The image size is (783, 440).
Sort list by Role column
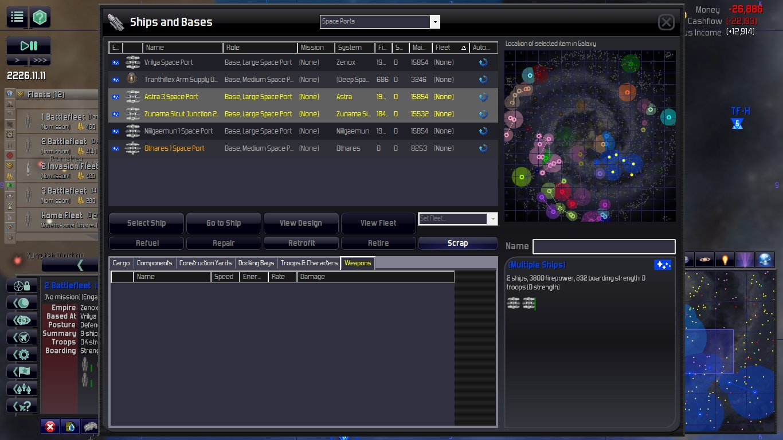pos(260,48)
